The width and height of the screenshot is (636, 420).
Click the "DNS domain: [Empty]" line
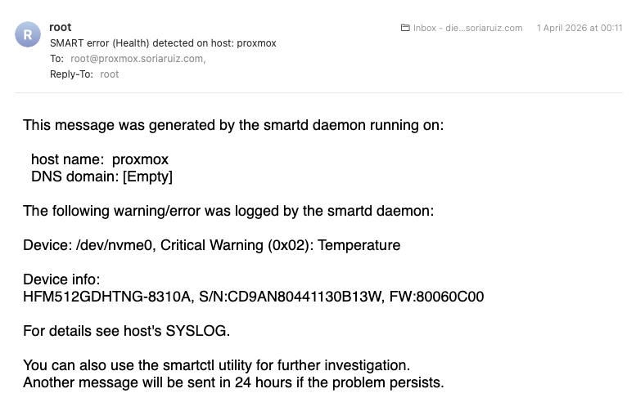(101, 176)
